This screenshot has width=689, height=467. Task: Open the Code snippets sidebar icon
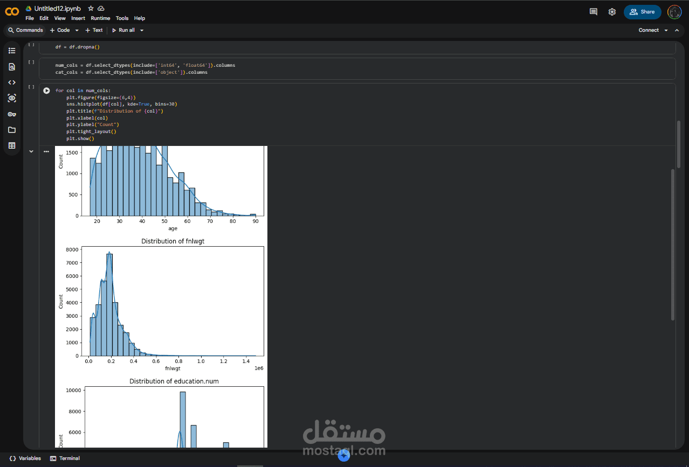(x=12, y=82)
